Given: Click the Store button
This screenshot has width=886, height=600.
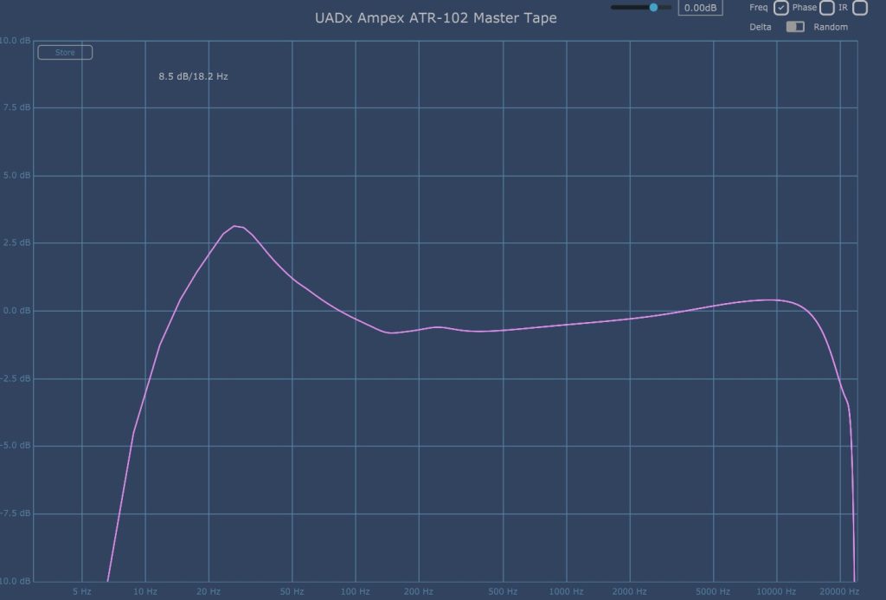Looking at the screenshot, I should coord(65,53).
